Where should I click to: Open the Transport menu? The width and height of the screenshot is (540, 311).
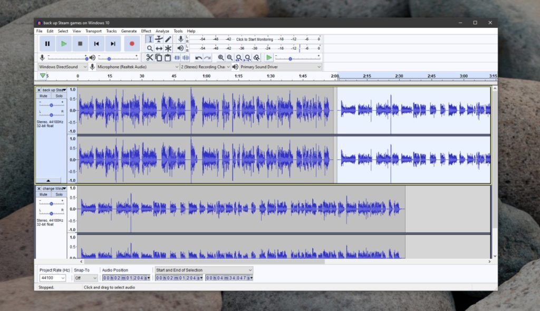93,31
